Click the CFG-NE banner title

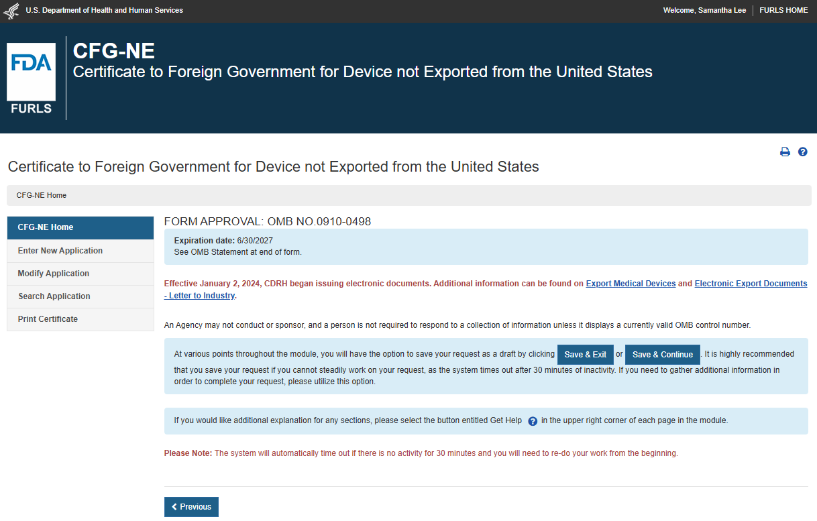tap(113, 51)
